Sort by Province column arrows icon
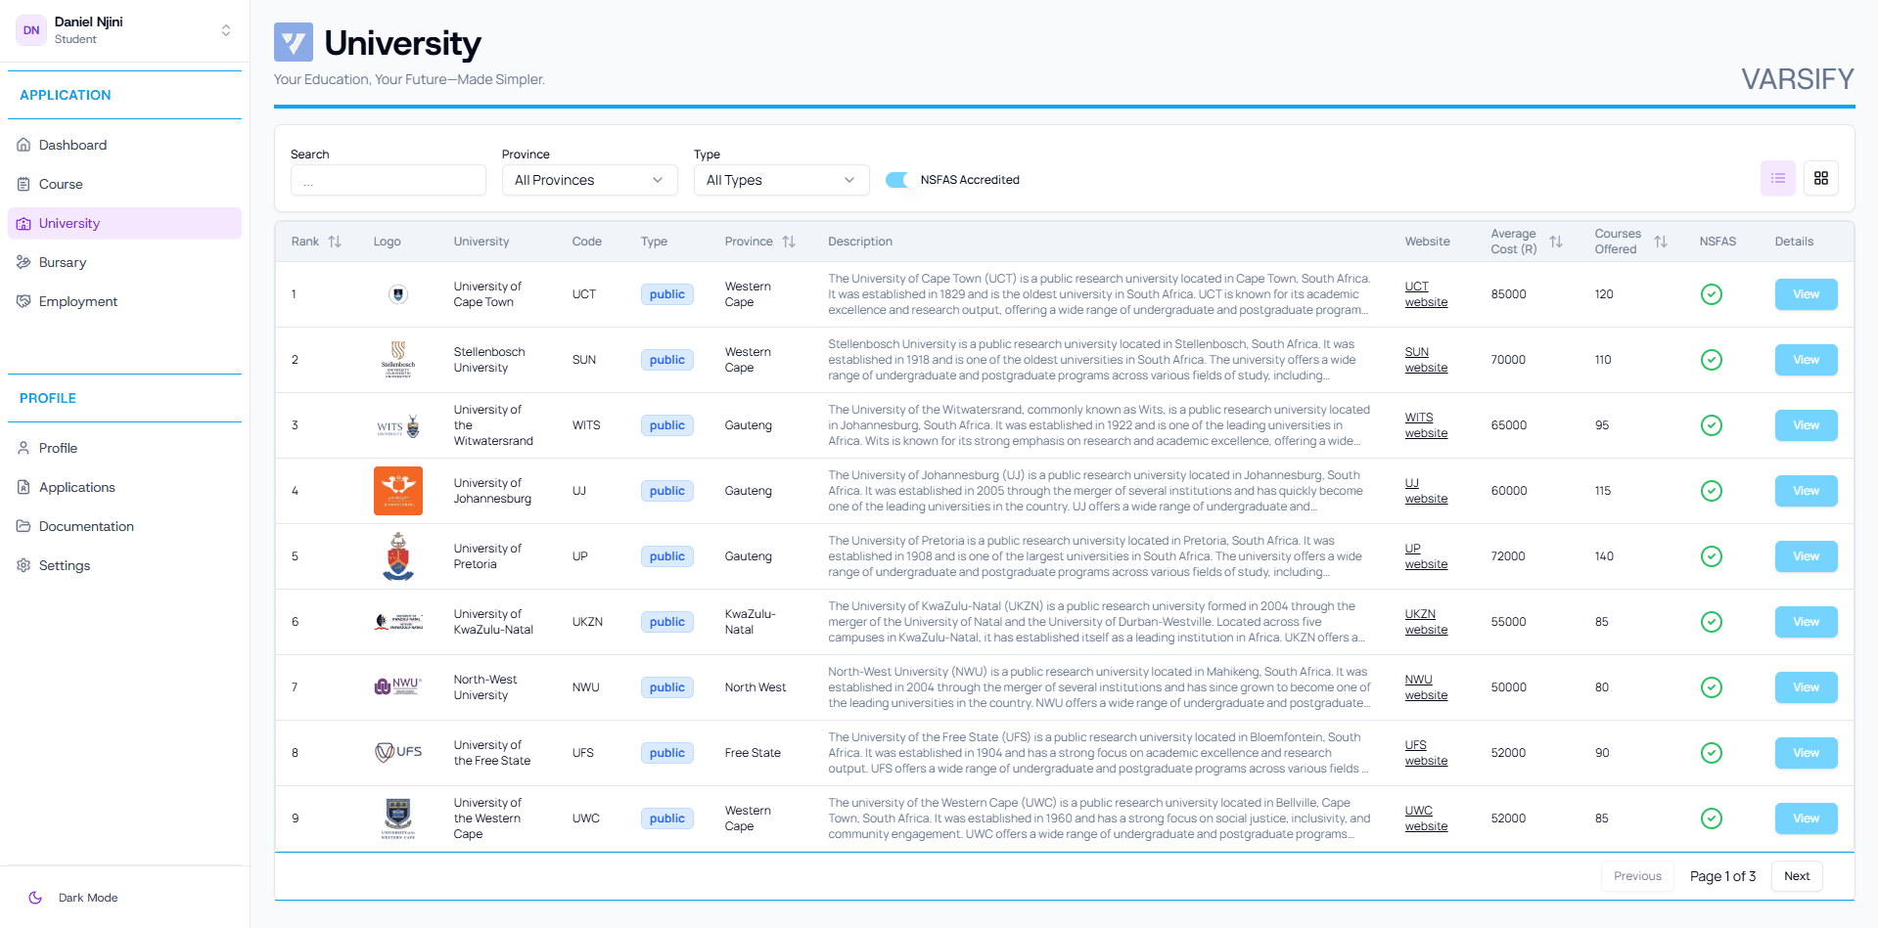The image size is (1878, 928). (x=789, y=242)
